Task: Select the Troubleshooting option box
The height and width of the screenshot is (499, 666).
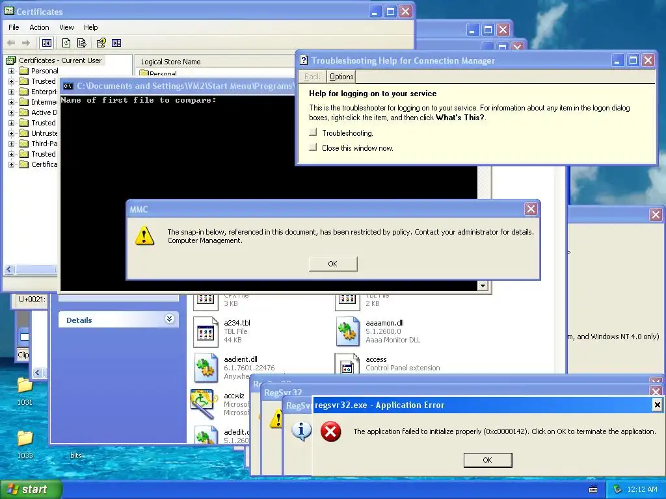Action: (x=313, y=133)
